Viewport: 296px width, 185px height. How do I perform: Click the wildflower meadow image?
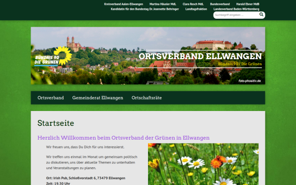pyautogui.click(x=203, y=164)
